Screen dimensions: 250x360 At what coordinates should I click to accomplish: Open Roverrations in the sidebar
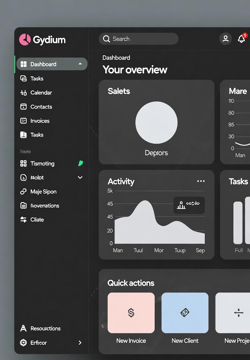point(45,206)
